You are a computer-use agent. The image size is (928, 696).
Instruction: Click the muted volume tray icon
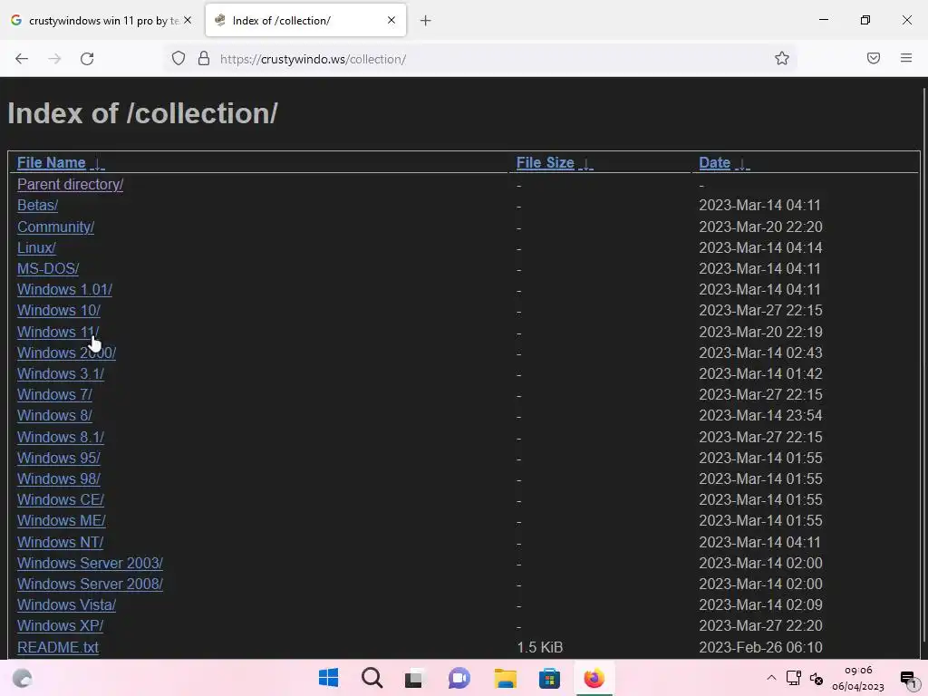[817, 679]
